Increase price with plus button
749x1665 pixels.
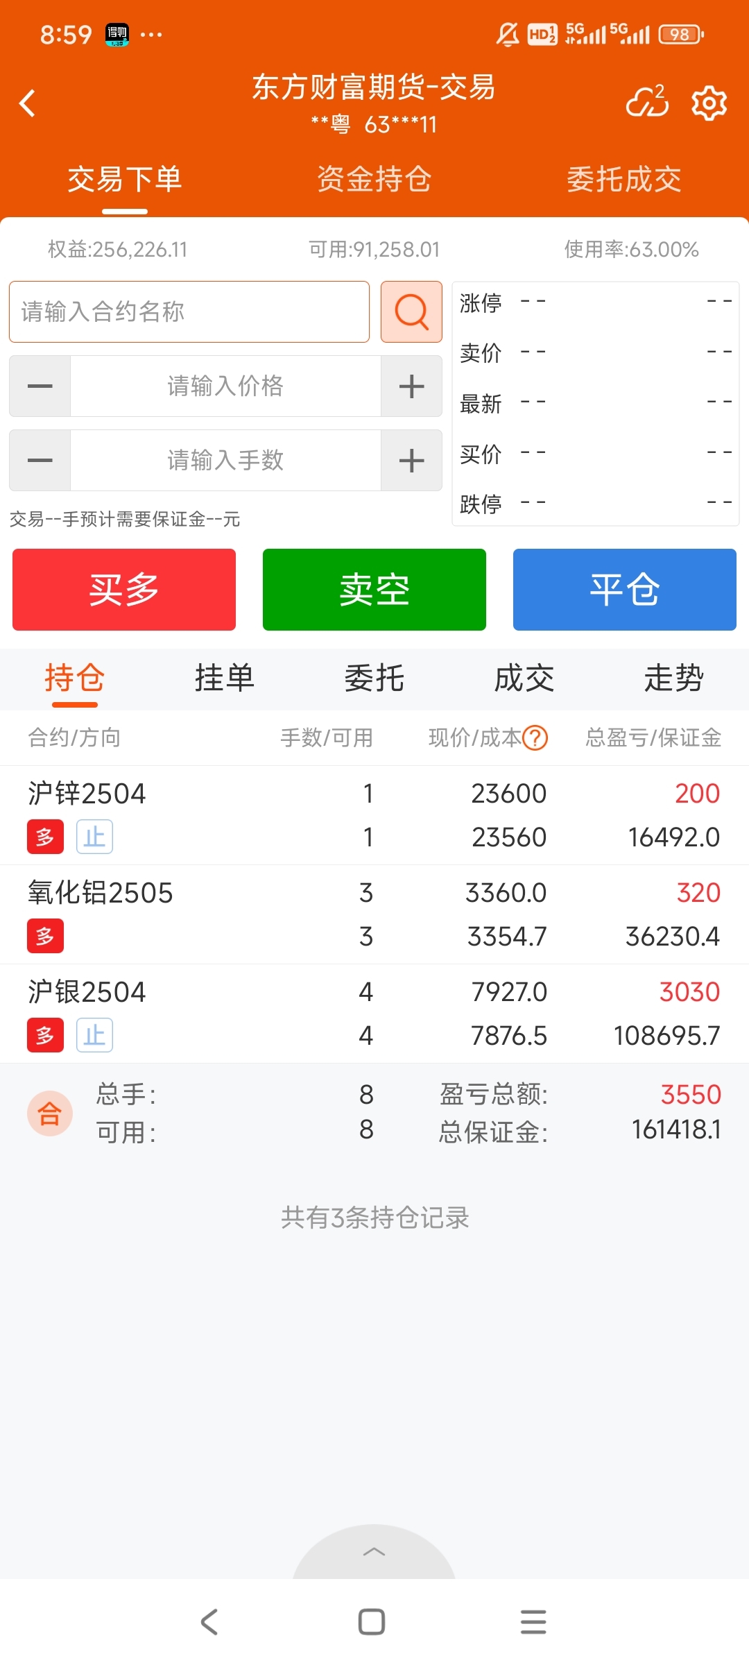[411, 386]
